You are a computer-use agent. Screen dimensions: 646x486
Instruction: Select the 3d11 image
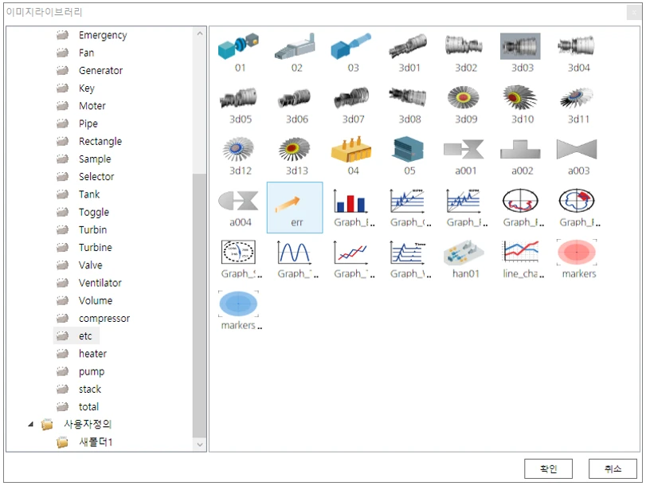[x=577, y=98]
